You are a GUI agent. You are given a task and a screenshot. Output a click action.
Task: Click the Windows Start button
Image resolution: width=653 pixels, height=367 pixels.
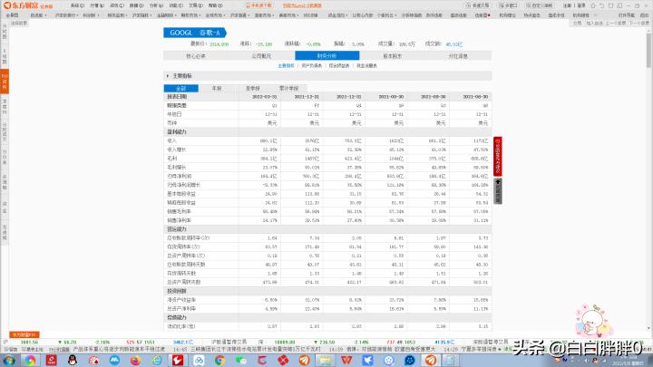point(8,361)
